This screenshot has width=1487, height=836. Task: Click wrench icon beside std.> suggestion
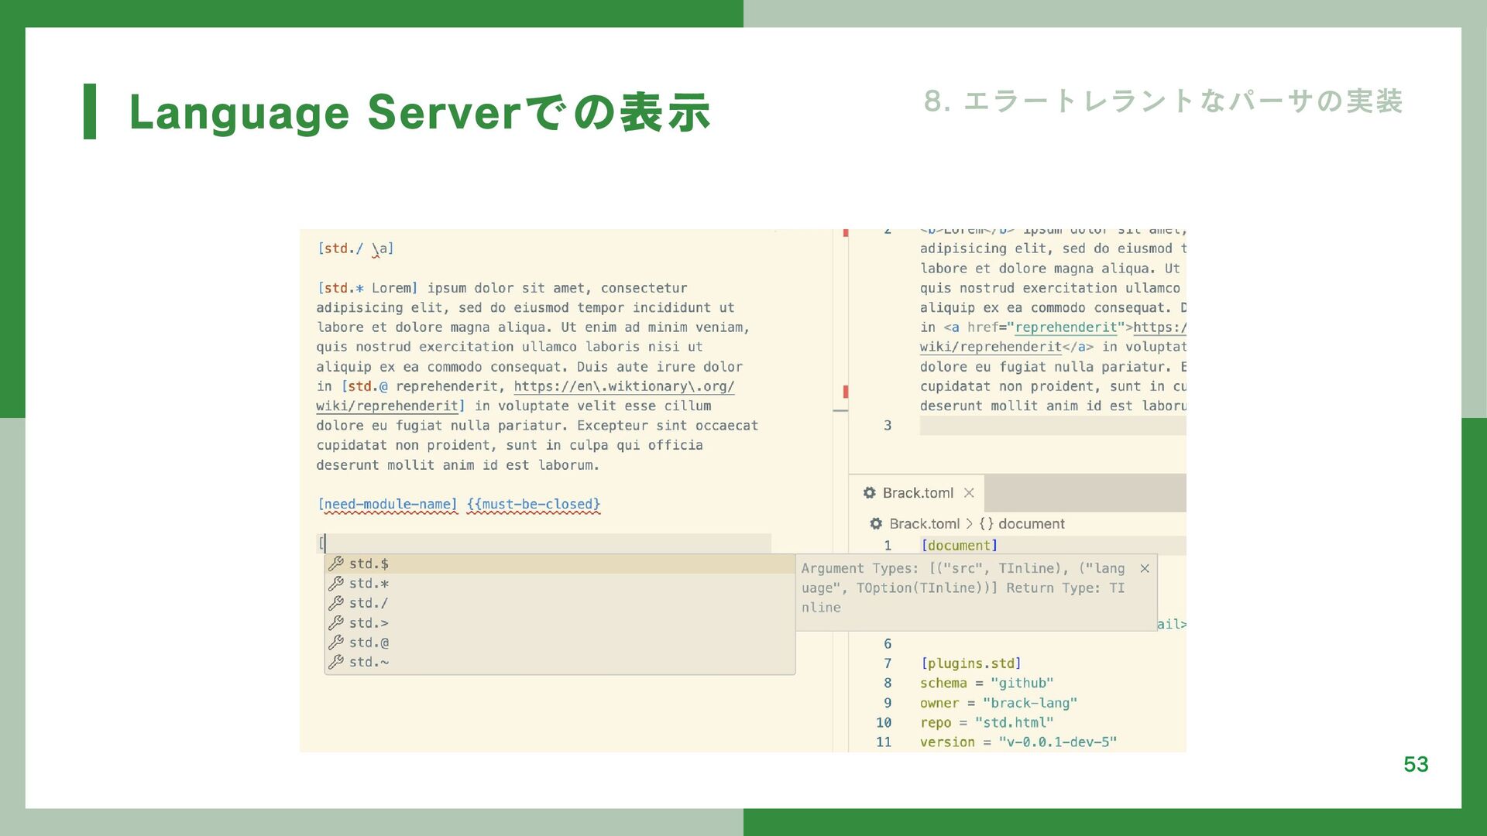coord(336,623)
